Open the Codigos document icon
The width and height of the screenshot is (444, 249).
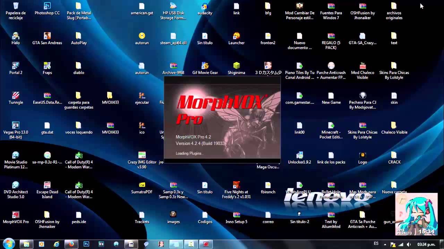point(205,217)
